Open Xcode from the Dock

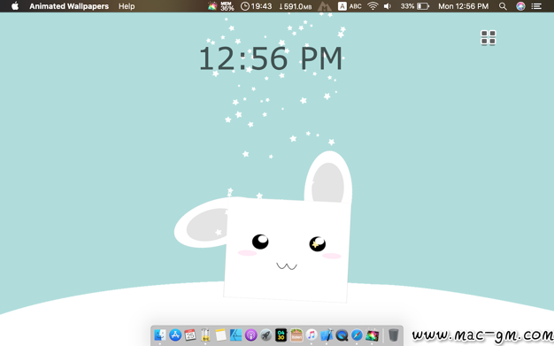tap(327, 334)
